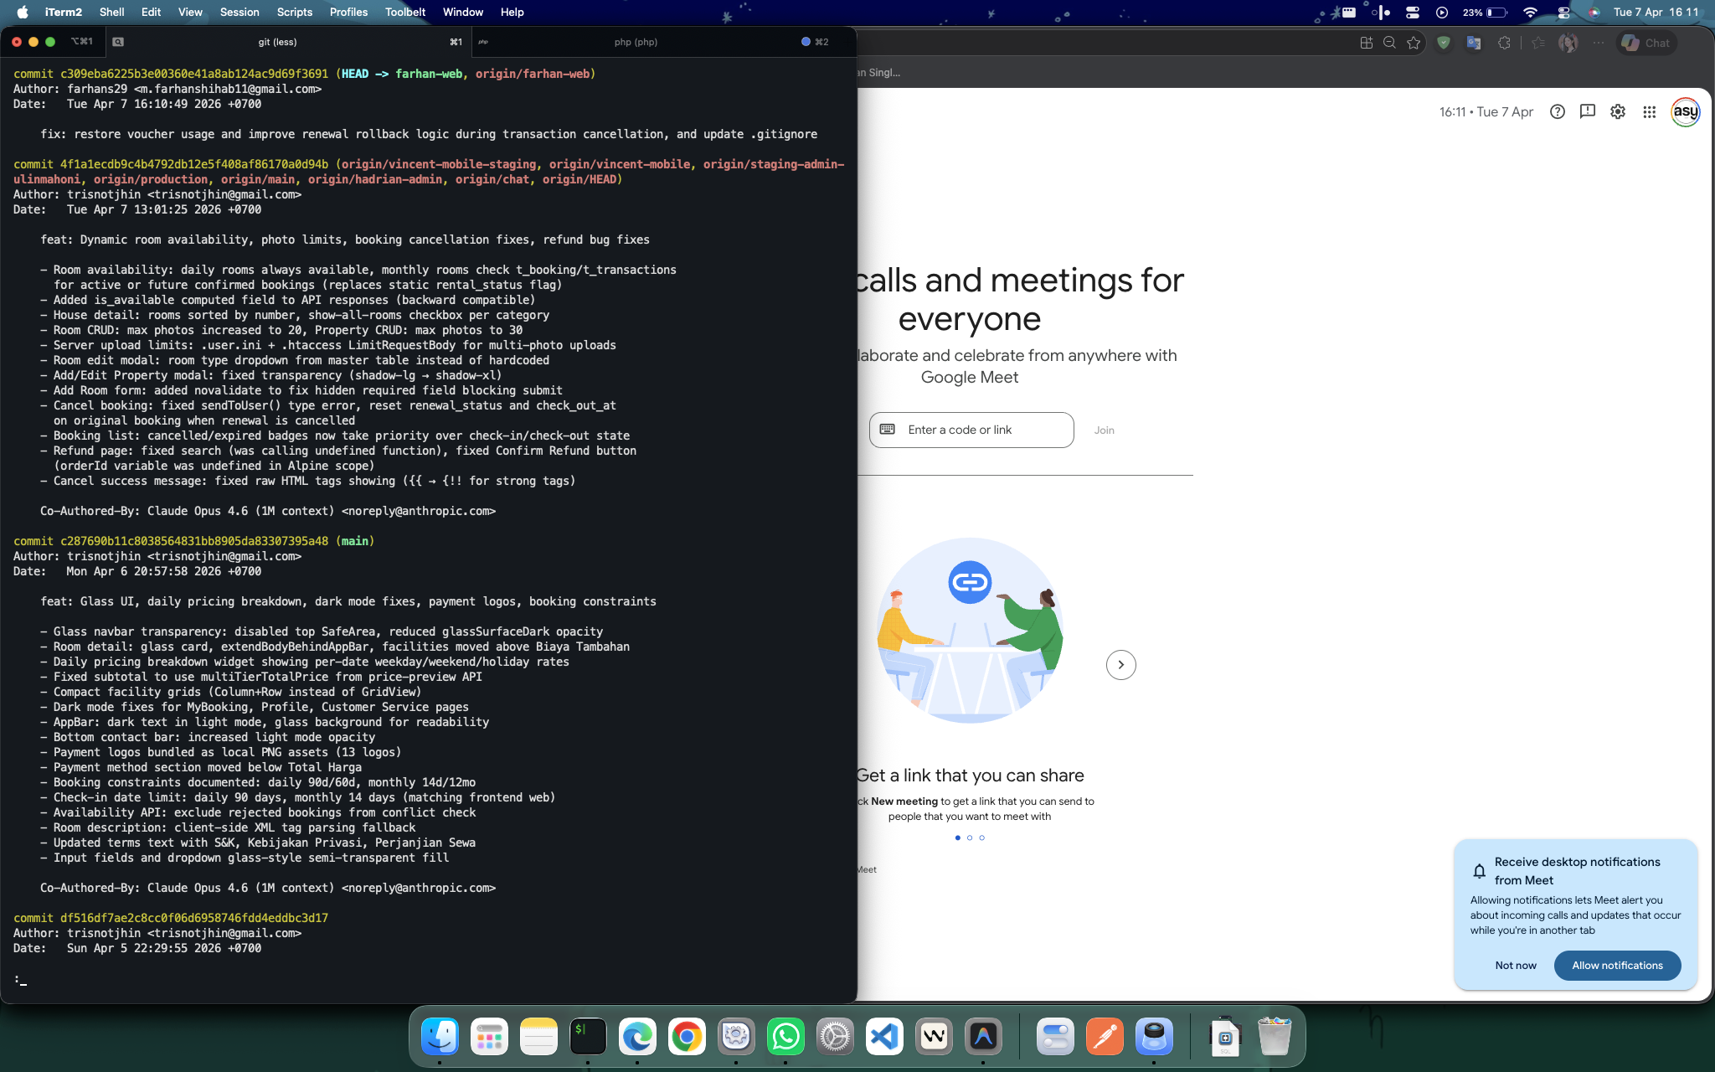Click the AdGuard green shield icon
1715x1072 pixels.
[1444, 43]
